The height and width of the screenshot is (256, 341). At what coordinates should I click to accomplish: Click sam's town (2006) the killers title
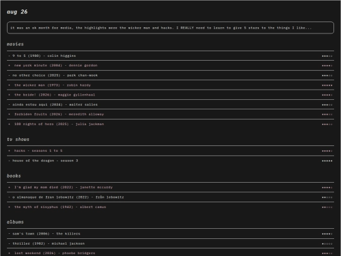46,234
